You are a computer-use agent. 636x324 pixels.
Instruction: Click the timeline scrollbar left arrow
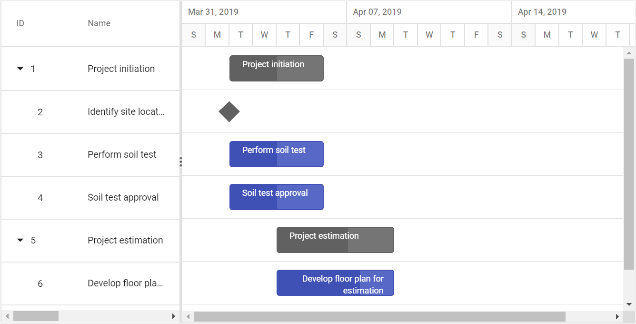click(188, 317)
